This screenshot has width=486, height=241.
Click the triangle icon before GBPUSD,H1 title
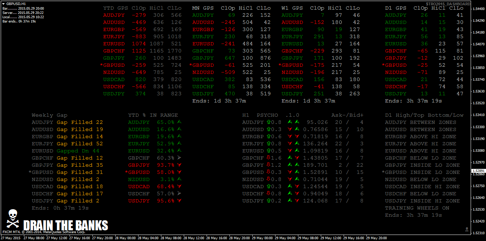[3, 4]
